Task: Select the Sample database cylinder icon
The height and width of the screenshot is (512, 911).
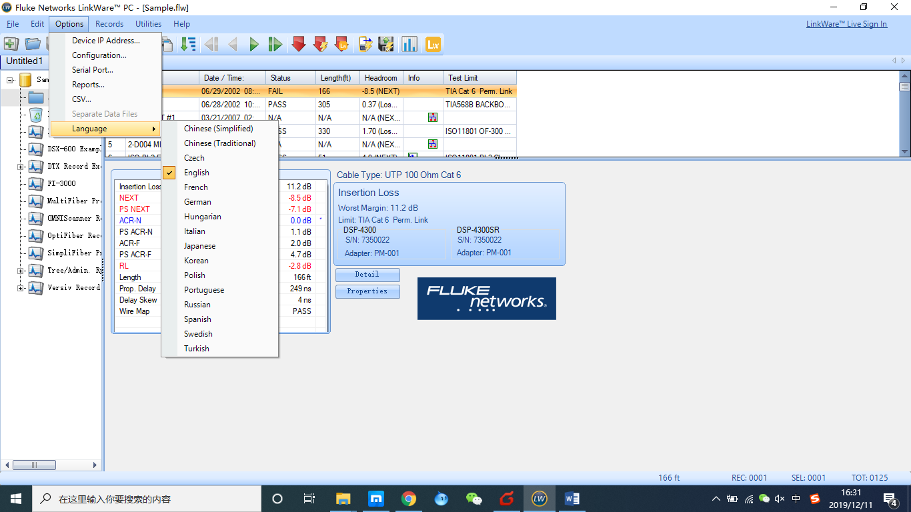Action: click(x=25, y=80)
